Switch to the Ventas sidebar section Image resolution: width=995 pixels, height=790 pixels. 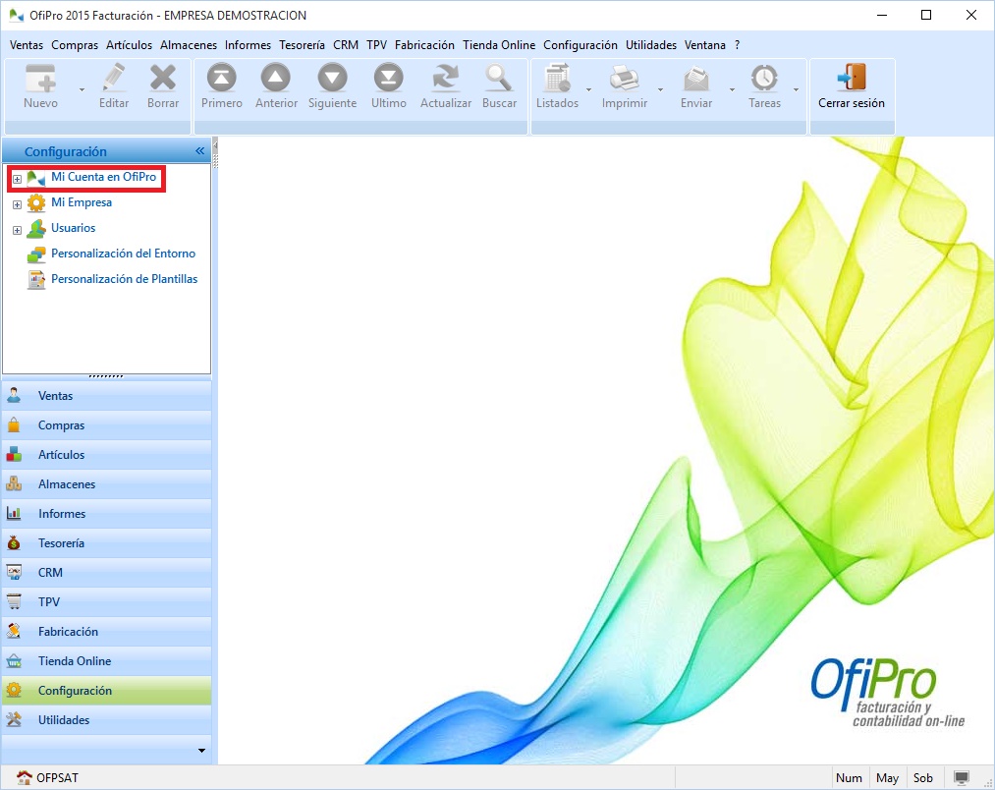point(55,396)
